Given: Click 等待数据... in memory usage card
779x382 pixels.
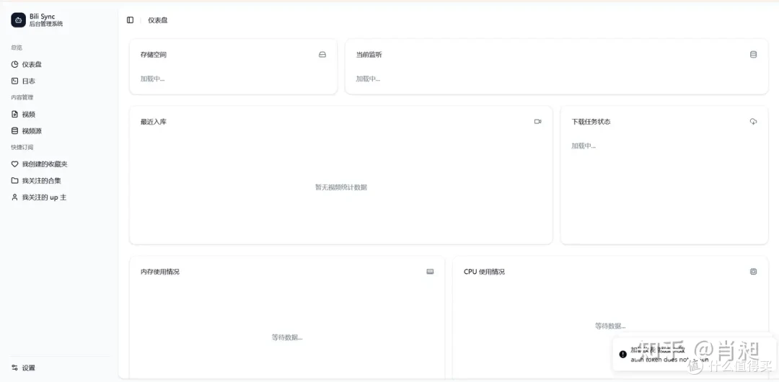Looking at the screenshot, I should (287, 337).
